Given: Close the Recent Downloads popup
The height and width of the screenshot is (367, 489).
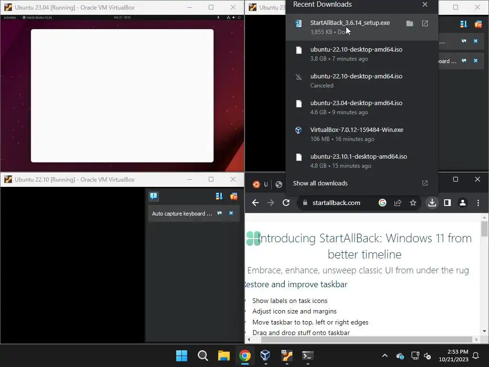Looking at the screenshot, I should (x=425, y=4).
